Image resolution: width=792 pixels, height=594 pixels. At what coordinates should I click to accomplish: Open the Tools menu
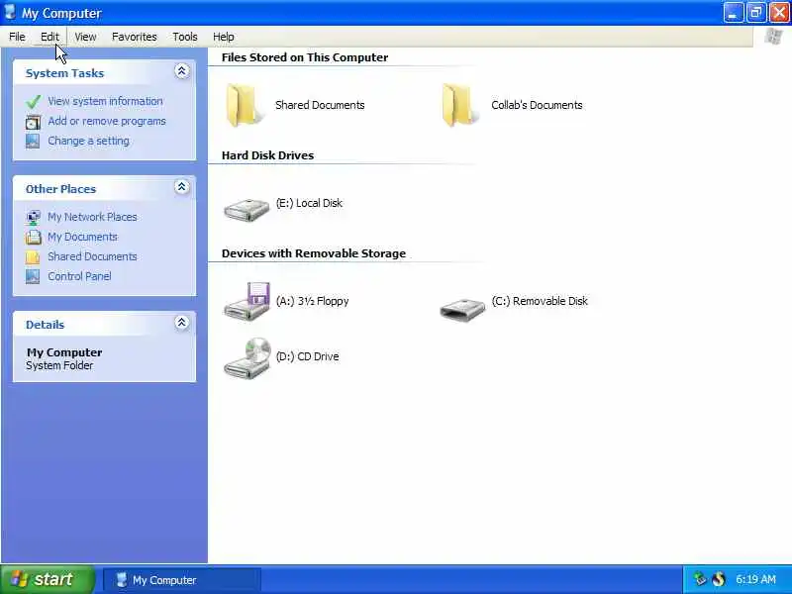(185, 37)
